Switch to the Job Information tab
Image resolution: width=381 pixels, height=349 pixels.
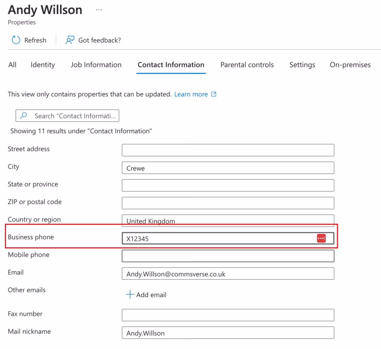[x=96, y=65]
